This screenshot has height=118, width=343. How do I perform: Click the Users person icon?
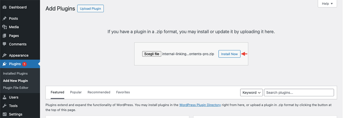(x=5, y=97)
